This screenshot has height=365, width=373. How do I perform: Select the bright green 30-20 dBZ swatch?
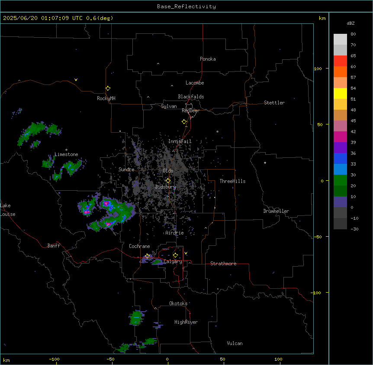(340, 180)
